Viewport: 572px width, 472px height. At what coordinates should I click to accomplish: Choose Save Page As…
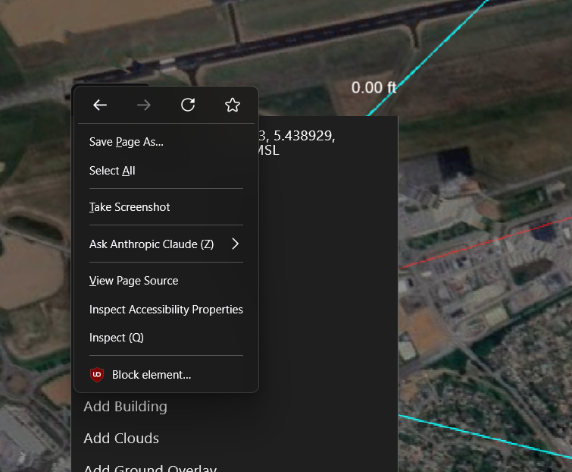127,142
